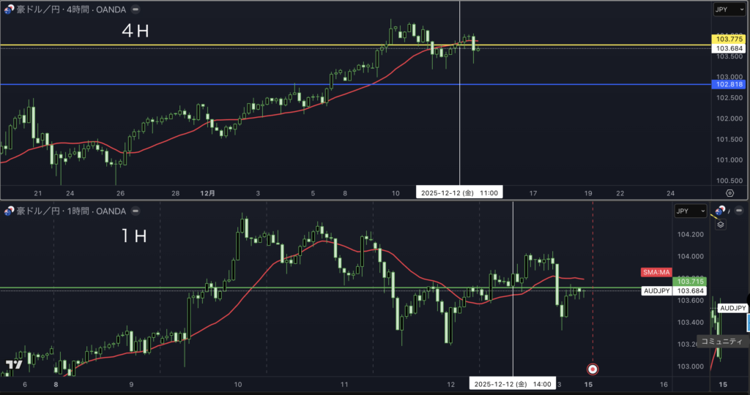Open the 4H chart settings gear icon
Screen dimensions: 750x395
729,193
